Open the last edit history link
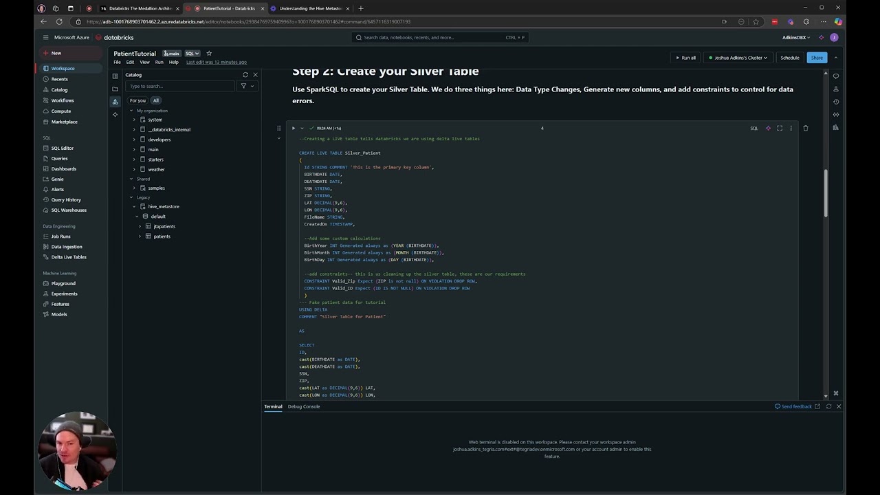Image resolution: width=880 pixels, height=495 pixels. [217, 62]
